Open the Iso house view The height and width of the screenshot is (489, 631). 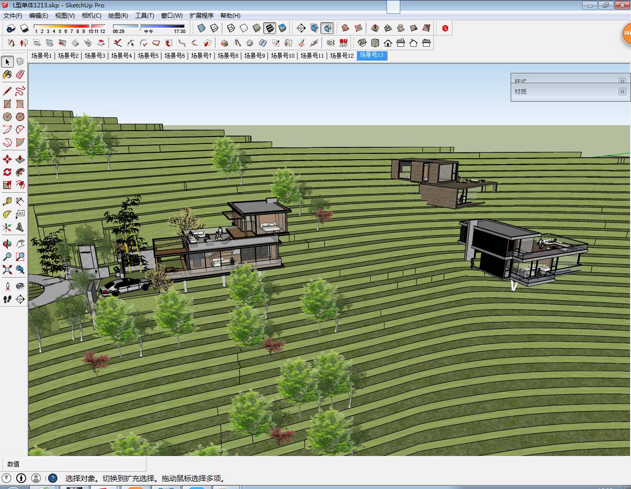pyautogui.click(x=362, y=43)
